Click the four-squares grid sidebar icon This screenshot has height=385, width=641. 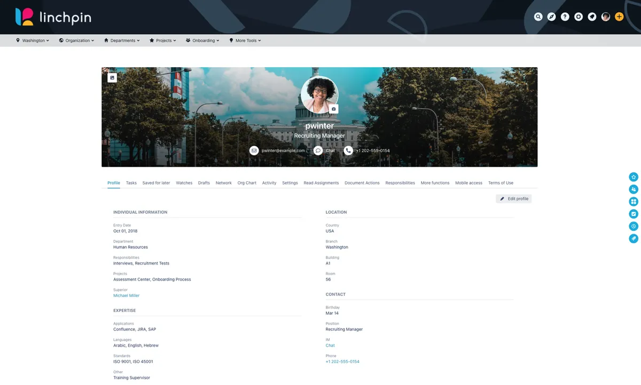point(634,202)
